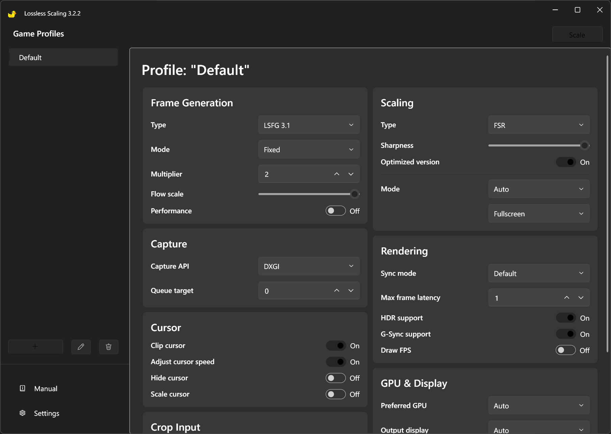
Task: Enable the Hide cursor toggle
Action: tap(335, 378)
